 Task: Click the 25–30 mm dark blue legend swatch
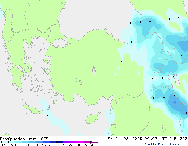(60, 142)
